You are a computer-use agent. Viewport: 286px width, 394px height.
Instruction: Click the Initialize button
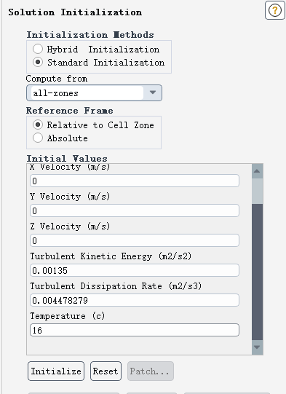(56, 371)
